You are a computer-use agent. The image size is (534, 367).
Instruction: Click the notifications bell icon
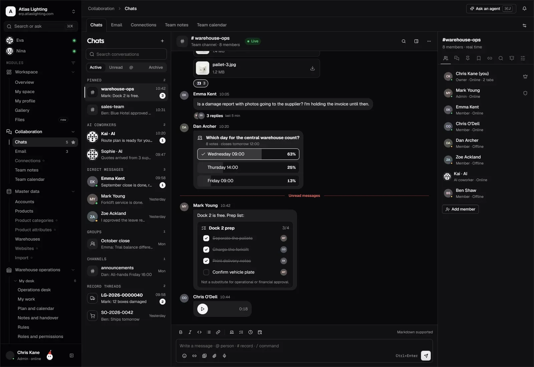pos(524,9)
